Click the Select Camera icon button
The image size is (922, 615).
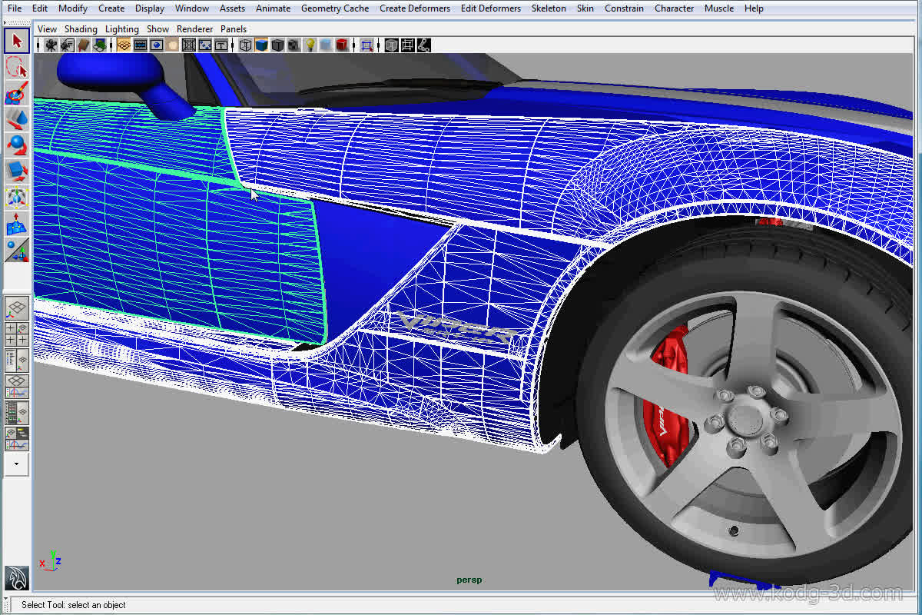point(51,45)
